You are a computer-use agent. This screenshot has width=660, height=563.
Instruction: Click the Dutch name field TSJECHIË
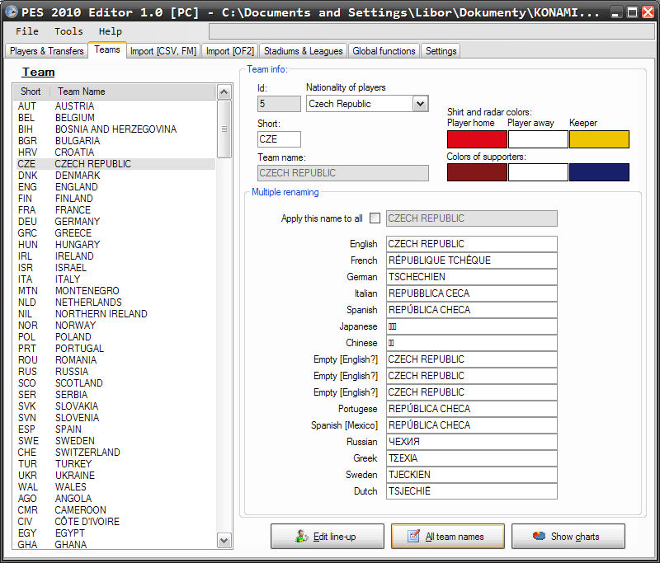[471, 491]
